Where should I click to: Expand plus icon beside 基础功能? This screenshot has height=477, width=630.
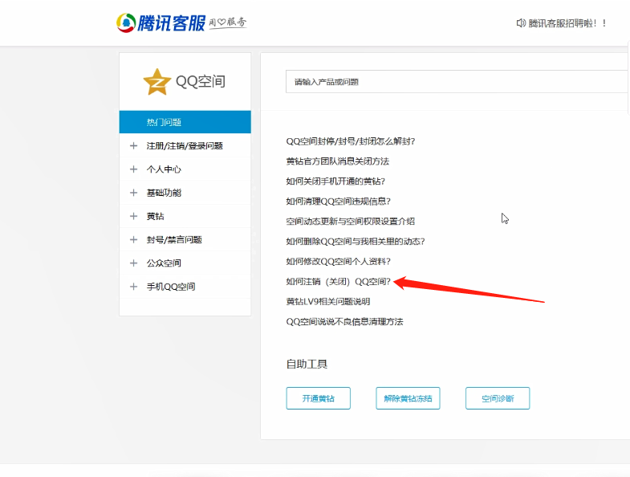click(x=134, y=193)
